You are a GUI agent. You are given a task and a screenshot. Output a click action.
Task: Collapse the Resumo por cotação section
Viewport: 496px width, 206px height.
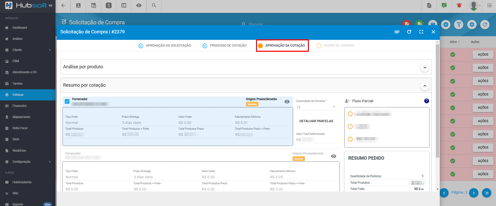click(425, 86)
